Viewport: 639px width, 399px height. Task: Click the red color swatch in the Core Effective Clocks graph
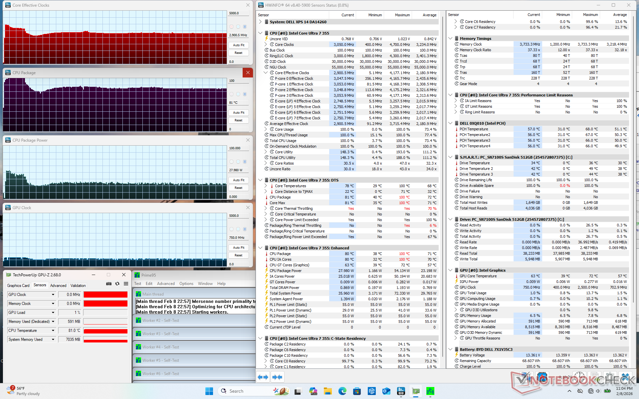pyautogui.click(x=232, y=27)
